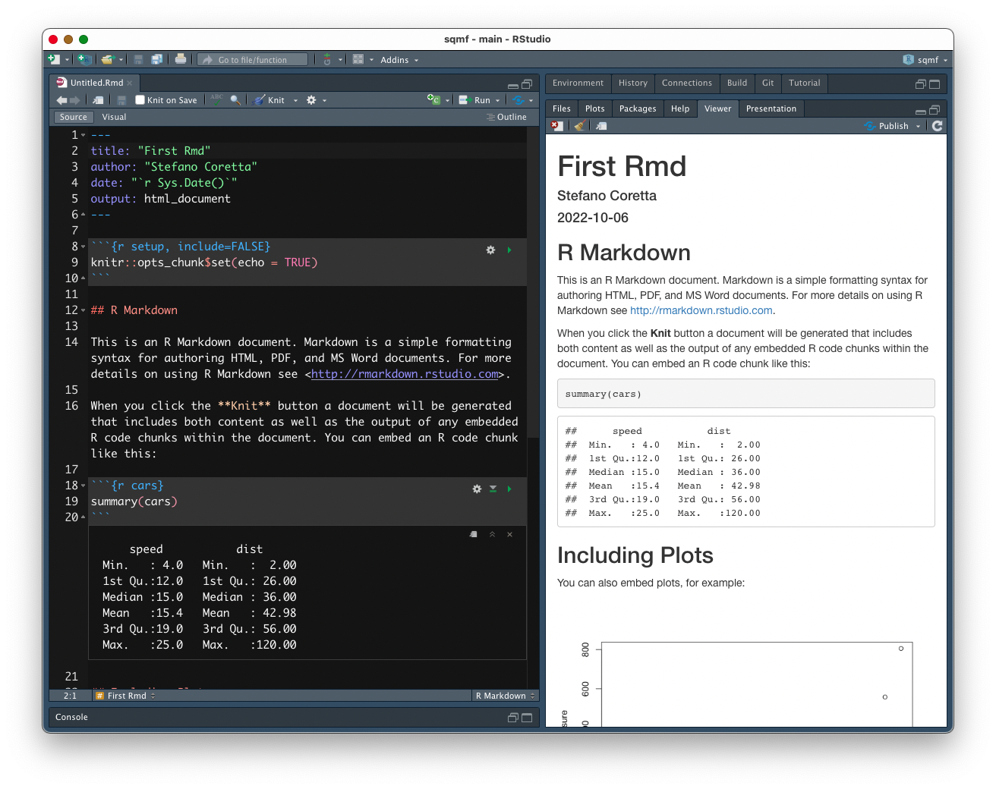Open the new file type dropdown arrow

pyautogui.click(x=67, y=60)
